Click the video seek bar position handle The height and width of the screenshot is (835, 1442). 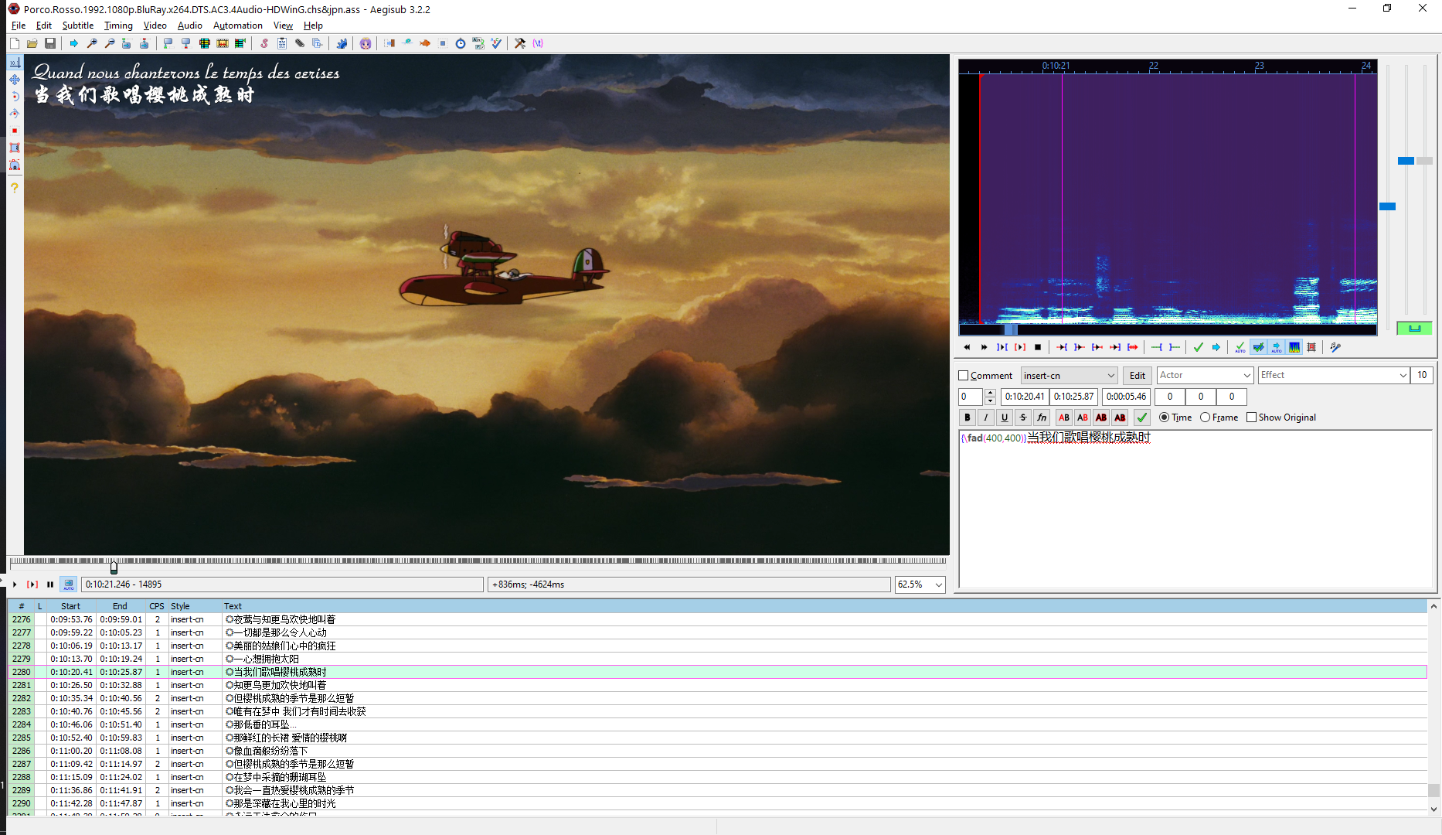click(114, 567)
